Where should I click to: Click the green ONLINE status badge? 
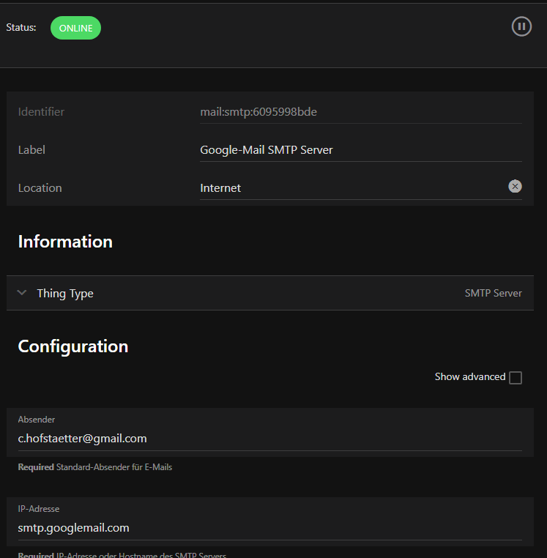[x=75, y=28]
